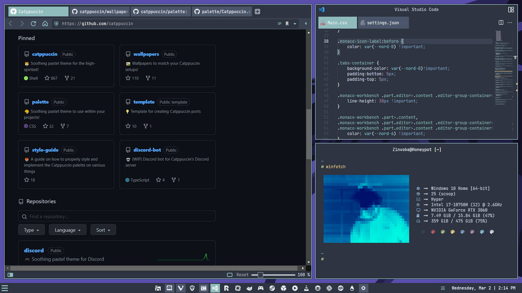Viewport: 522px width, 293px height.
Task: Open site info shield in address bar
Action: [x=56, y=24]
